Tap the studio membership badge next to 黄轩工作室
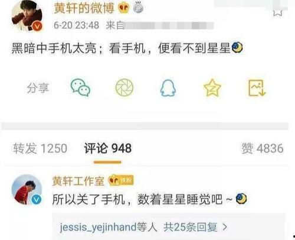 pyautogui.click(x=122, y=180)
